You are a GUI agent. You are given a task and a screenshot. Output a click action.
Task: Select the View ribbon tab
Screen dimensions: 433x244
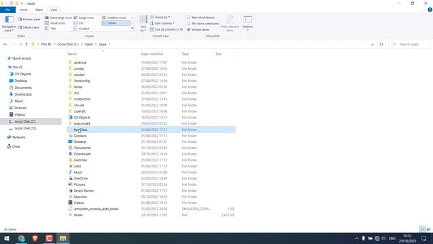53,9
